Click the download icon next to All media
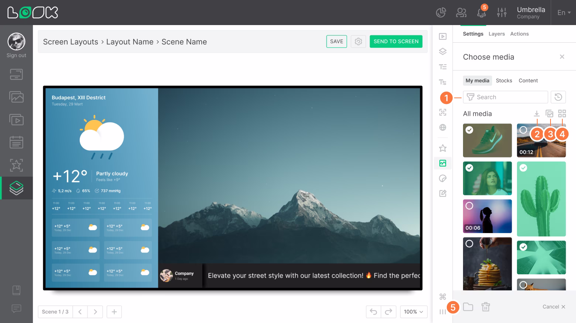 coord(537,114)
